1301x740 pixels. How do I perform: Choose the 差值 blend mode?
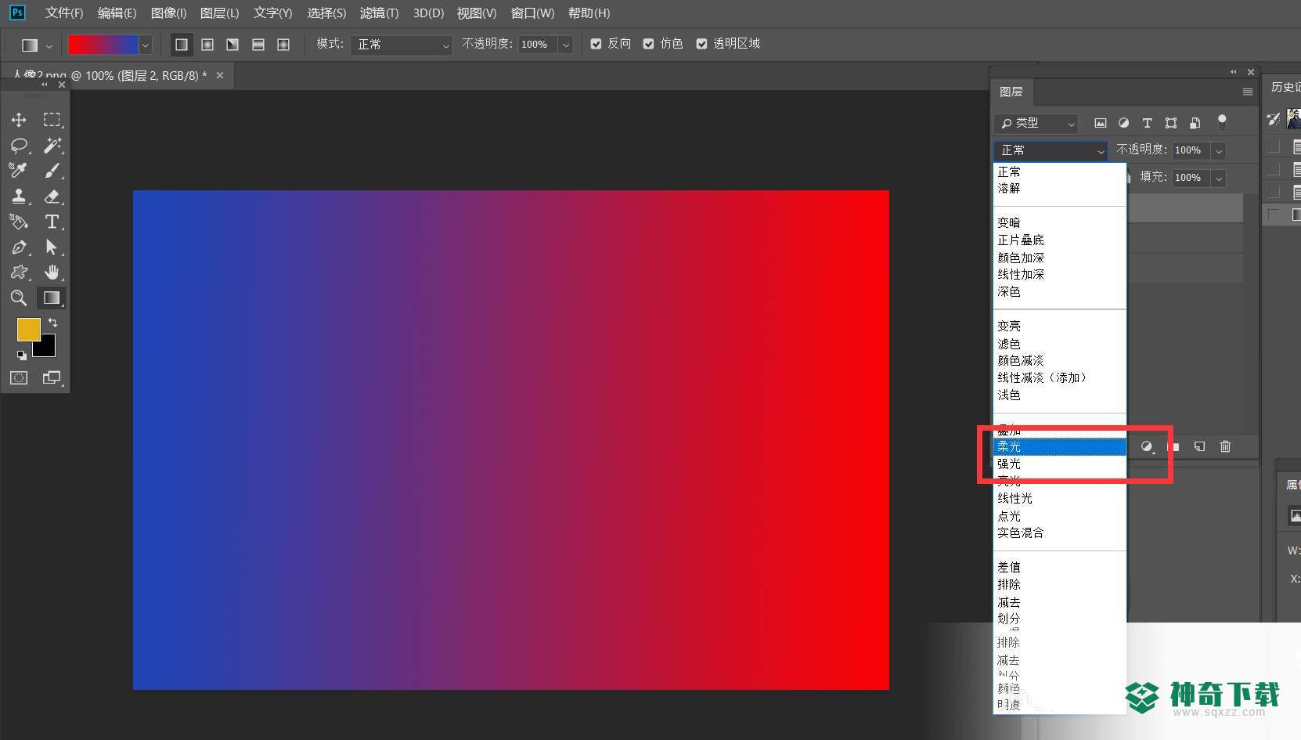(1060, 567)
